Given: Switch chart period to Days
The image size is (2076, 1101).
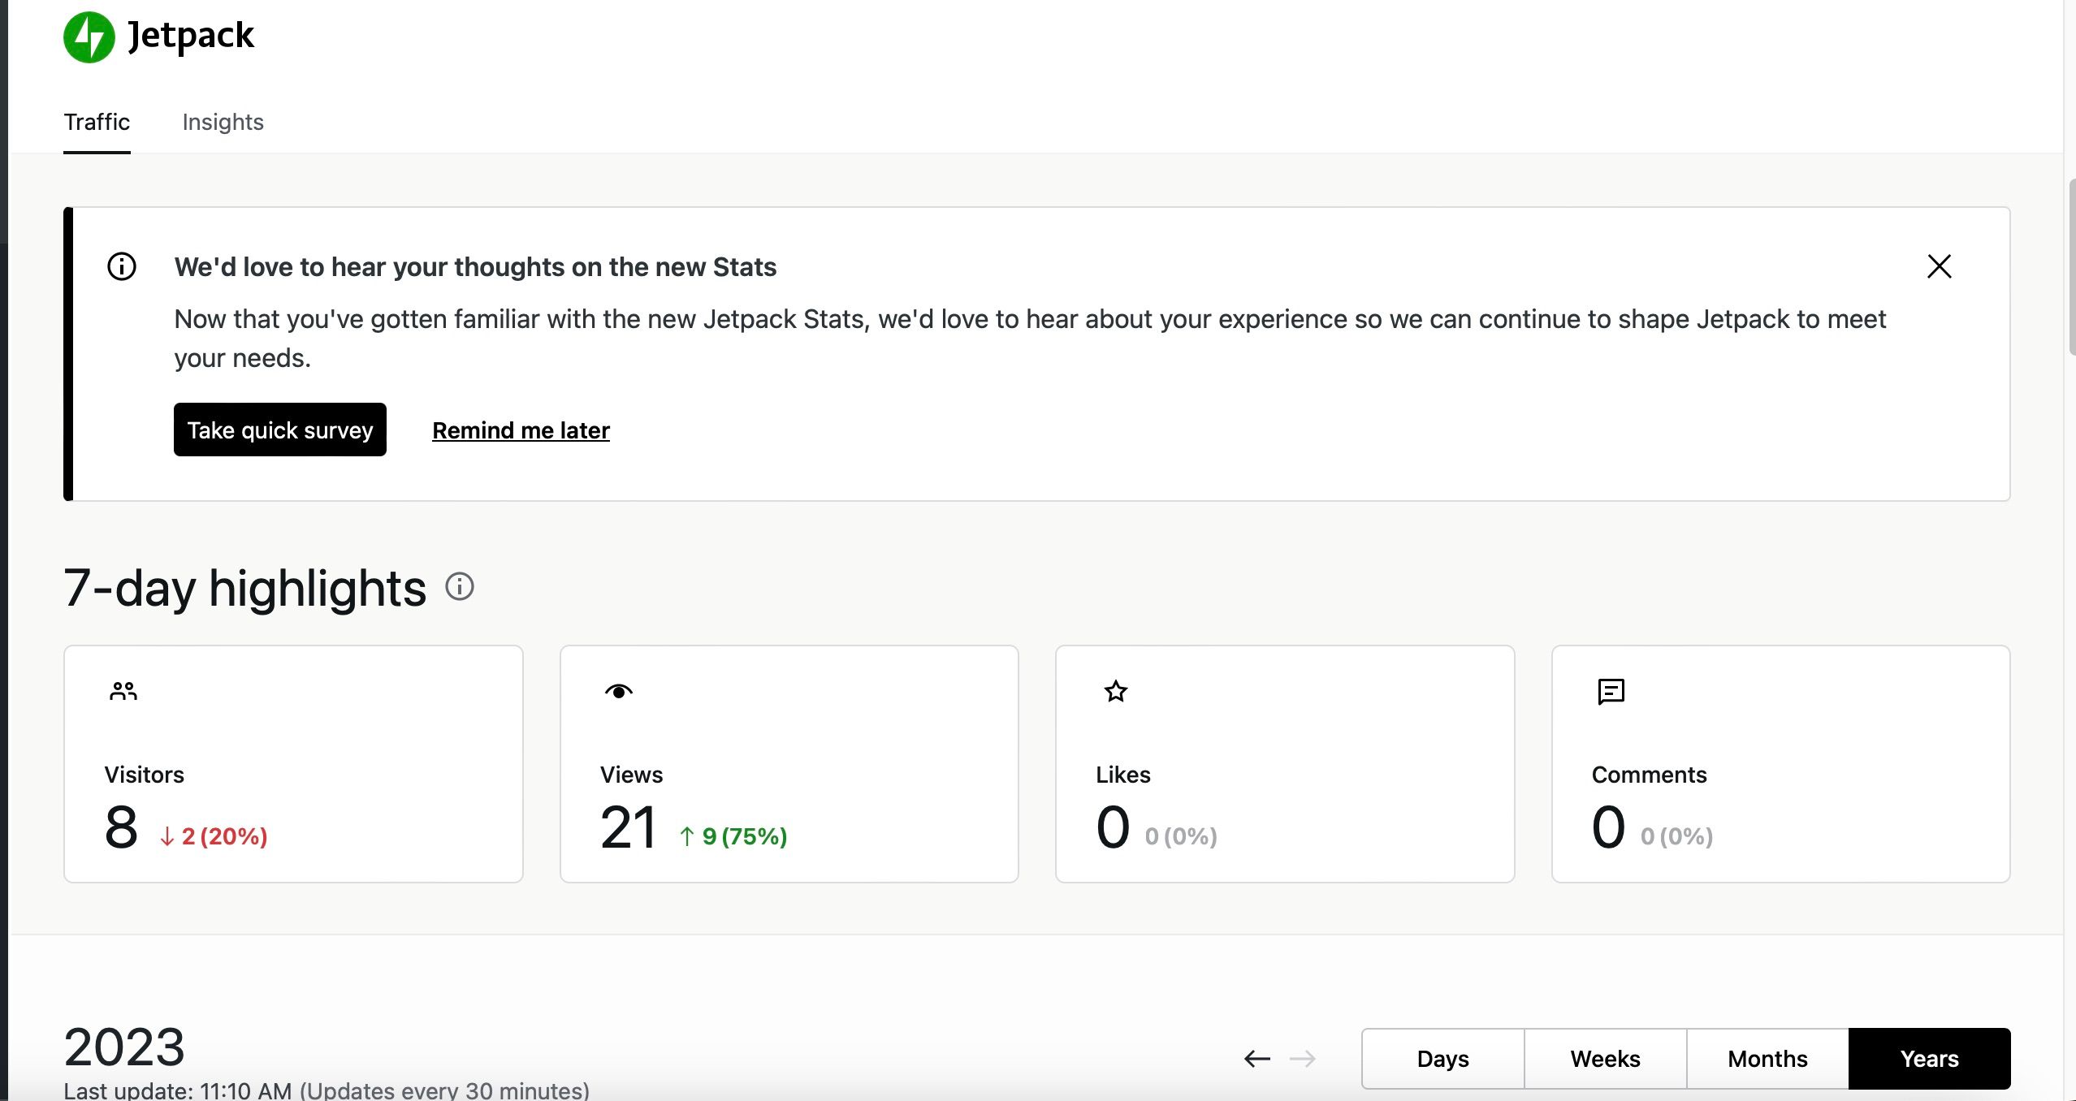Looking at the screenshot, I should [x=1442, y=1059].
